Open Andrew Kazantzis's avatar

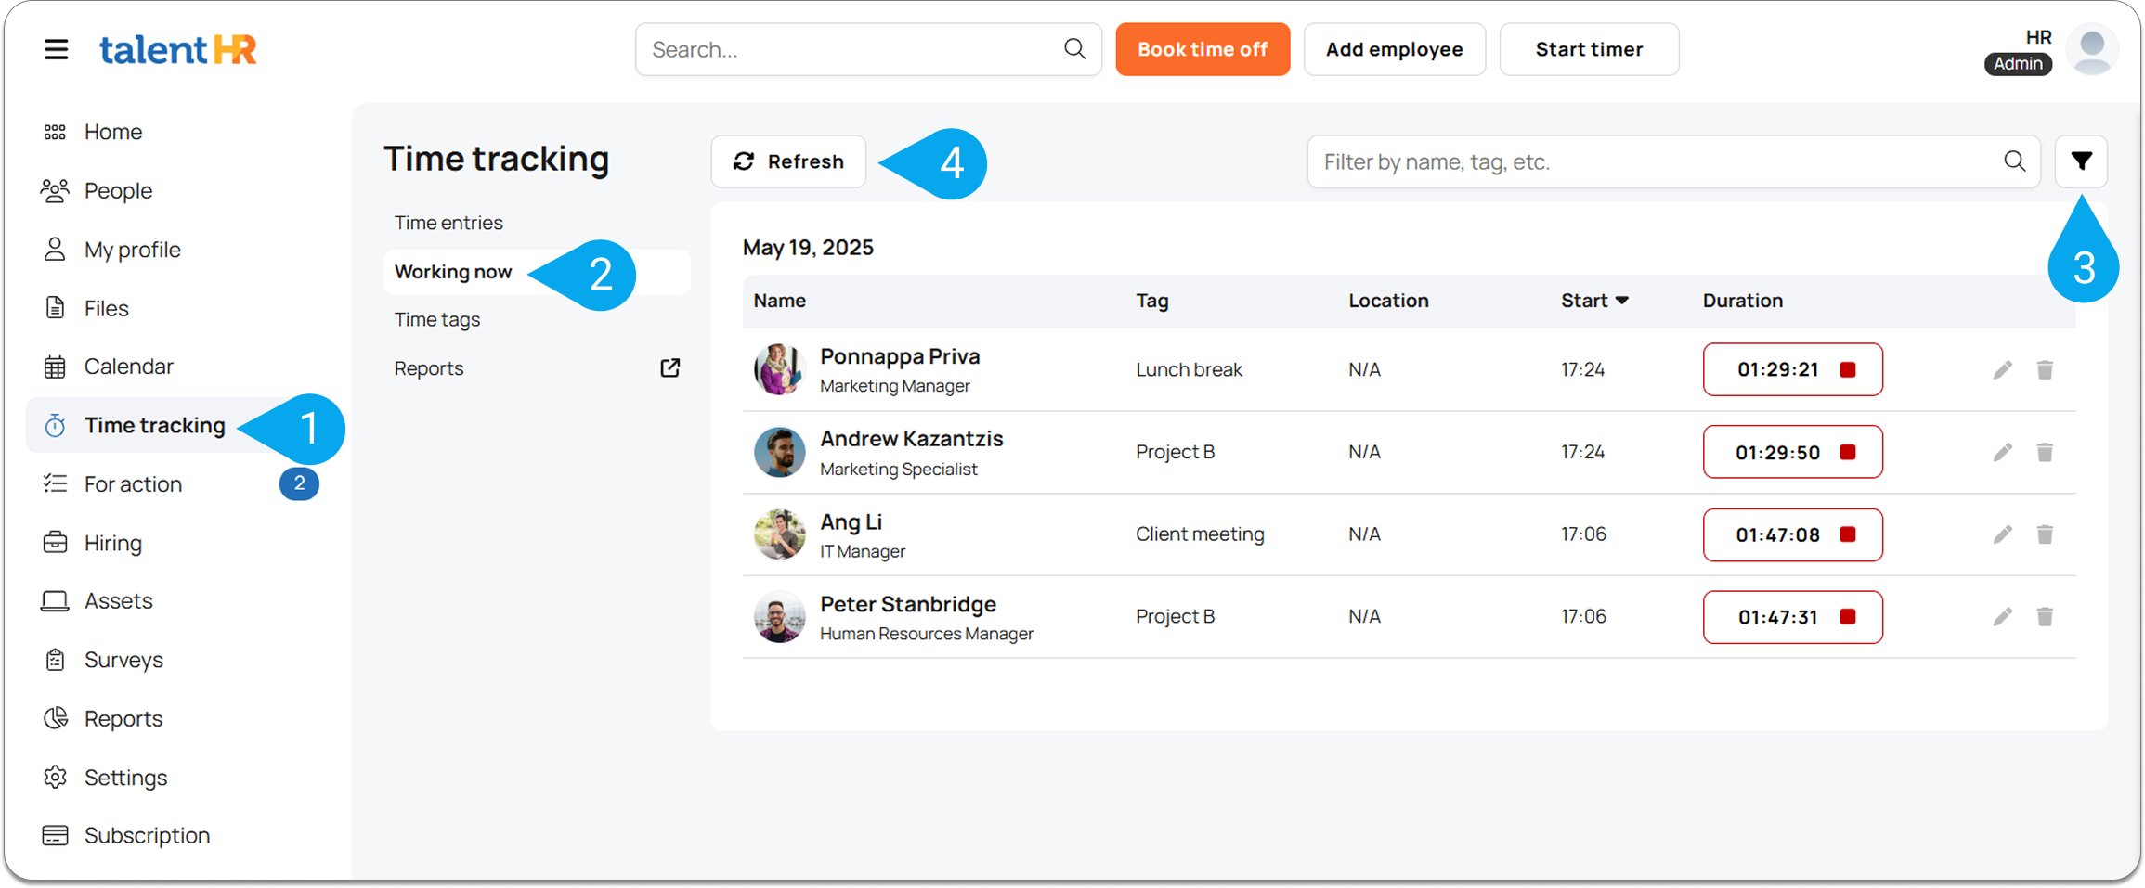779,452
